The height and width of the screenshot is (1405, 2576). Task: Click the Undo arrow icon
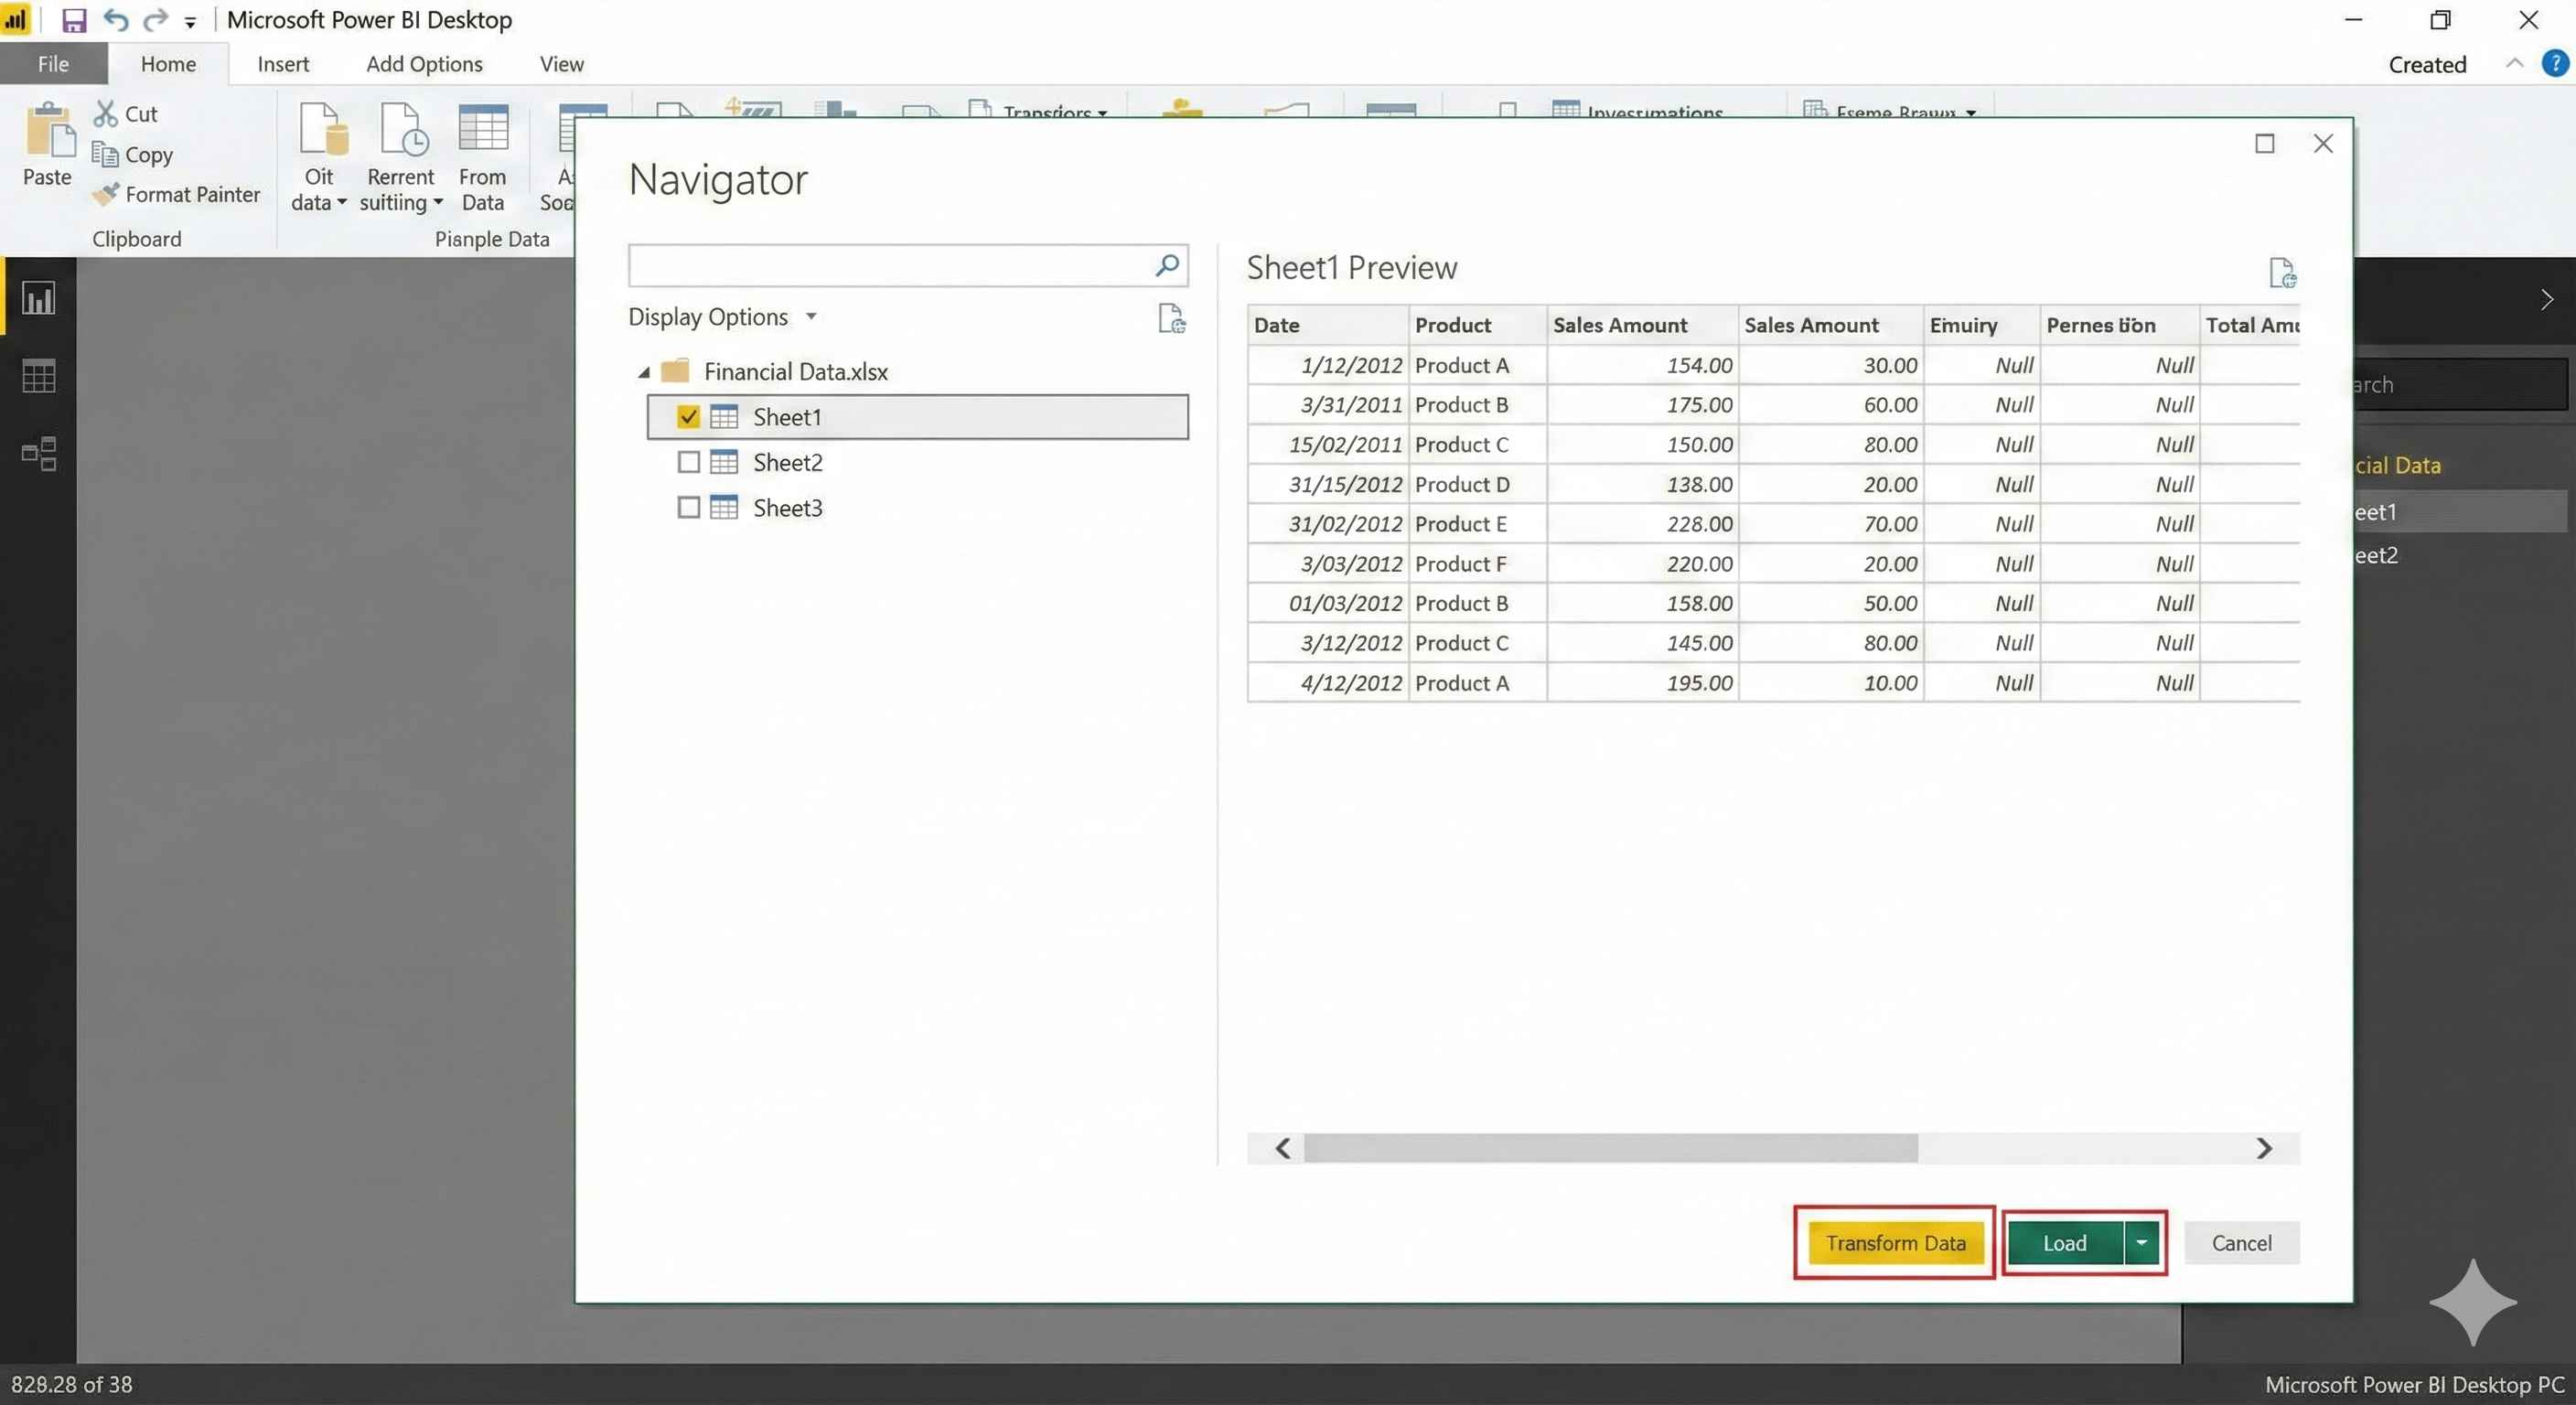coord(116,20)
